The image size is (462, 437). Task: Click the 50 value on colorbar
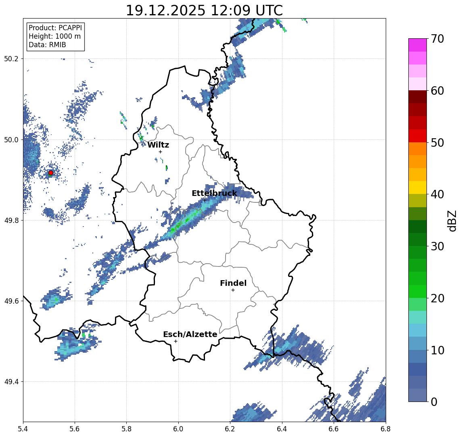pyautogui.click(x=437, y=143)
